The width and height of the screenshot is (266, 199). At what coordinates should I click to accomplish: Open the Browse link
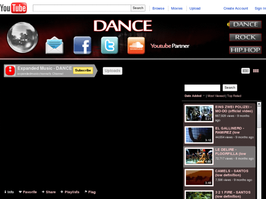pos(158,8)
